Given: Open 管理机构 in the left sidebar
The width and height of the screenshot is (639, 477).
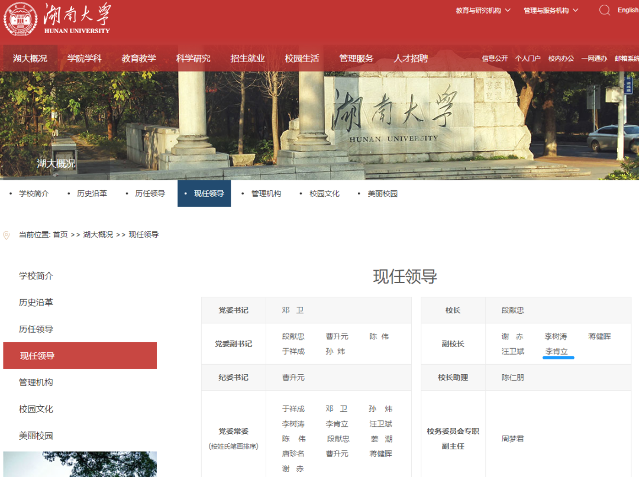Looking at the screenshot, I should 36,382.
